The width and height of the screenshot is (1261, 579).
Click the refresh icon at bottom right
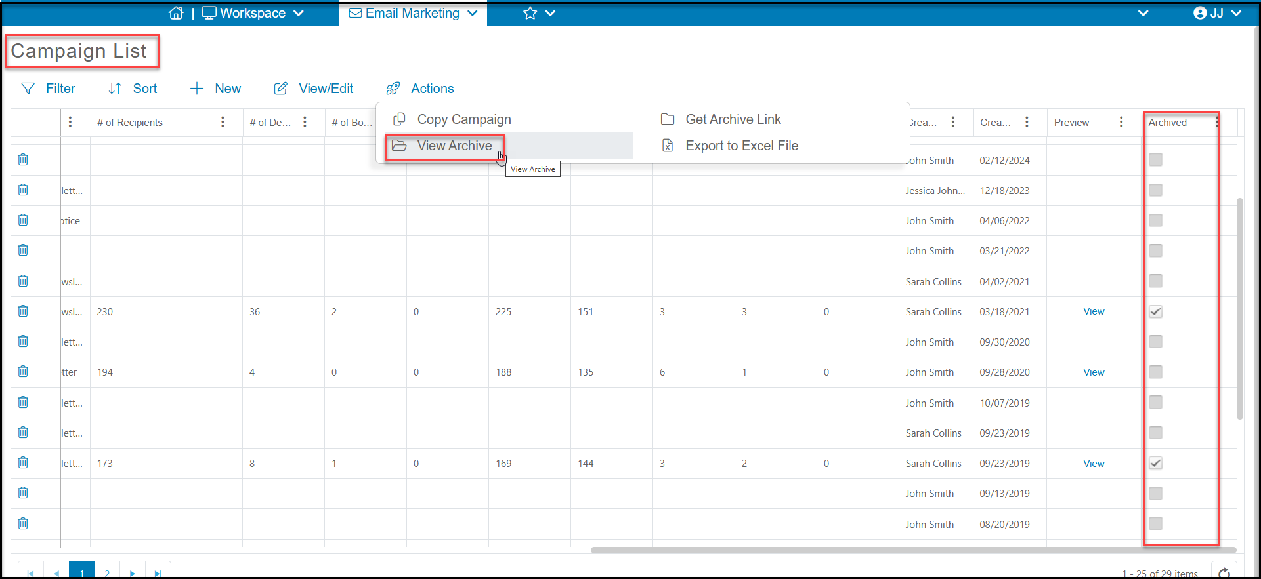click(x=1224, y=572)
